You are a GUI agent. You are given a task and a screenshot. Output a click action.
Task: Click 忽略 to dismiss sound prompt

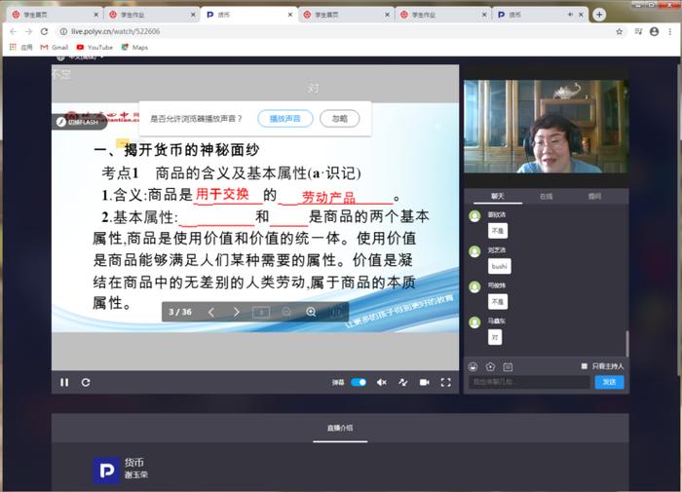(340, 118)
